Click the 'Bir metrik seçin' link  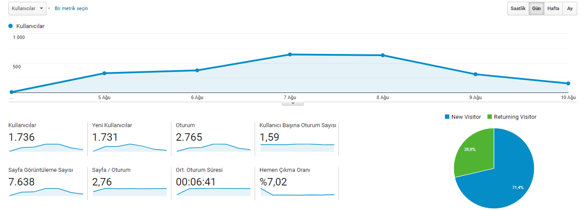[71, 8]
